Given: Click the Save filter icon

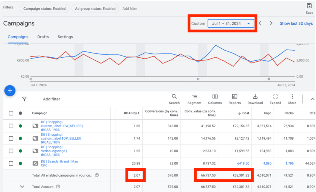Looking at the screenshot, I should pyautogui.click(x=309, y=6).
